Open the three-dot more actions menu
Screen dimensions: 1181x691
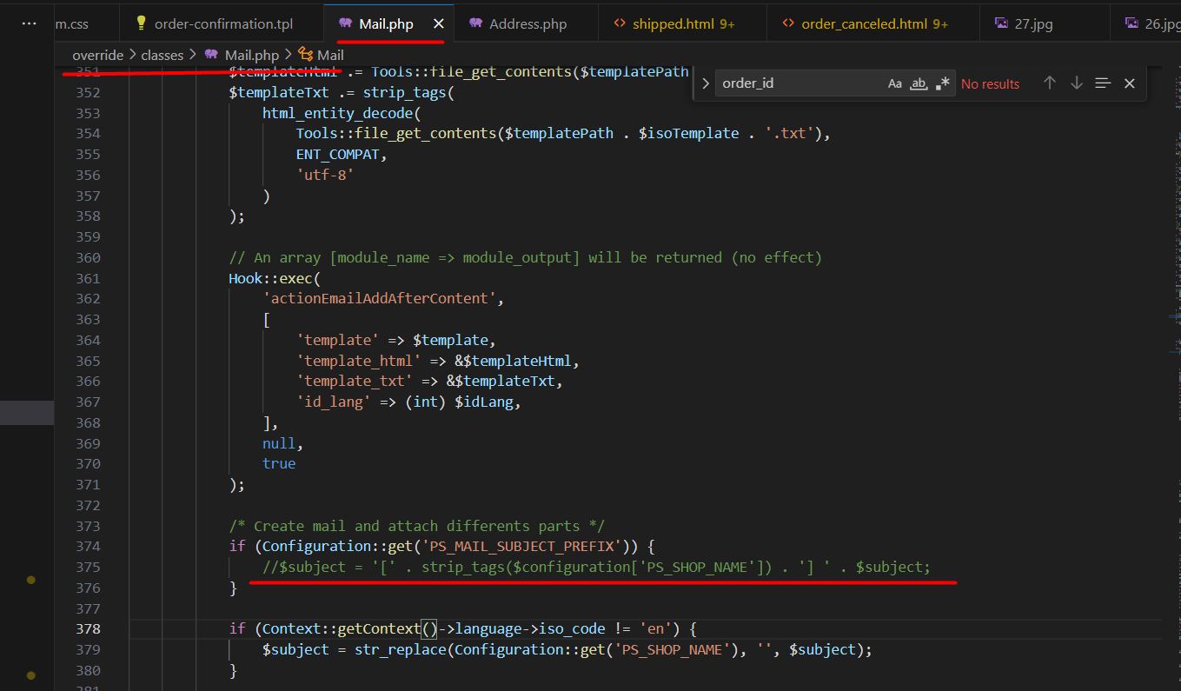(29, 23)
